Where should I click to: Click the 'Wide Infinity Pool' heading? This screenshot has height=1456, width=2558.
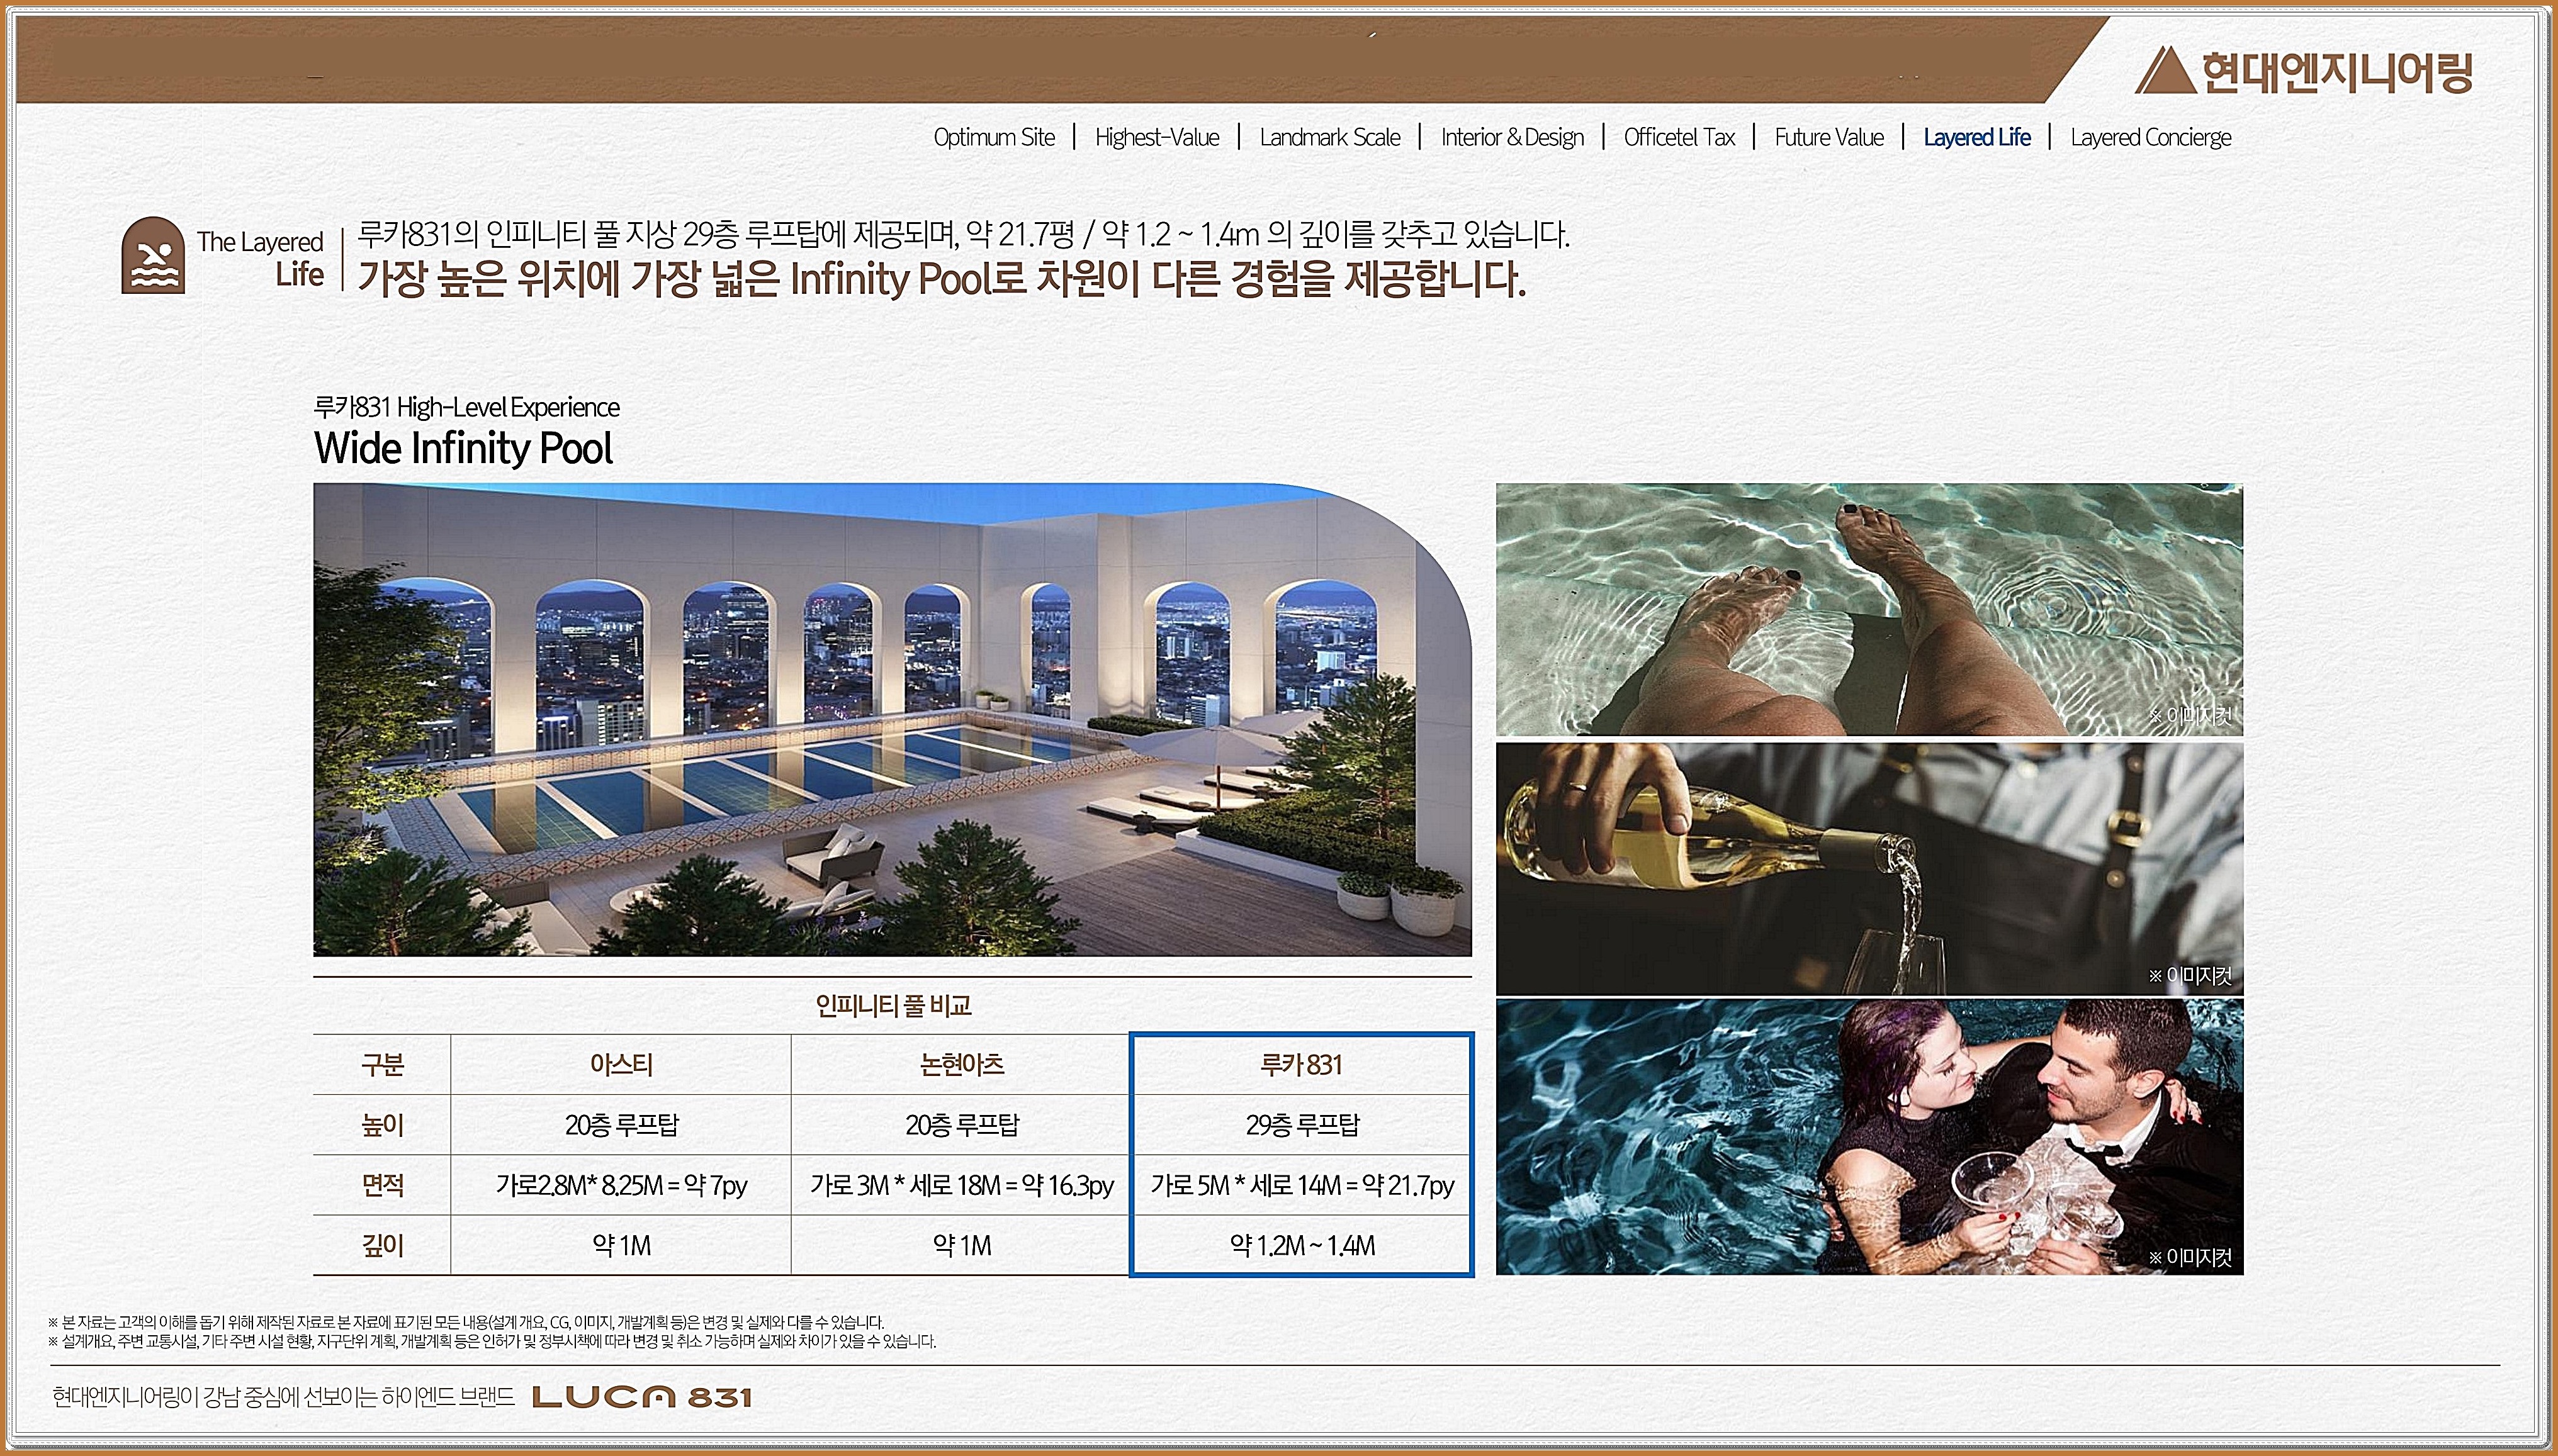tap(463, 448)
